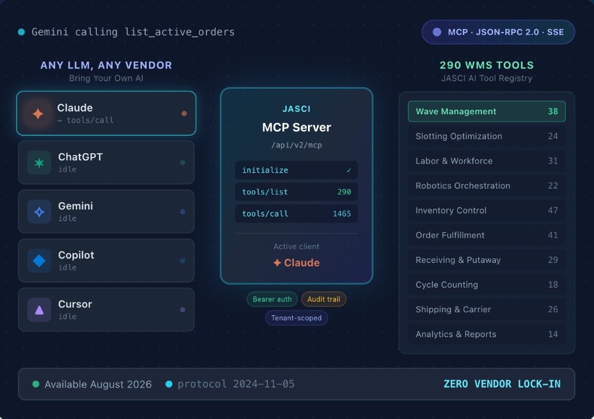Click the ZERO VENDOR LOCK-IN text

[502, 384]
